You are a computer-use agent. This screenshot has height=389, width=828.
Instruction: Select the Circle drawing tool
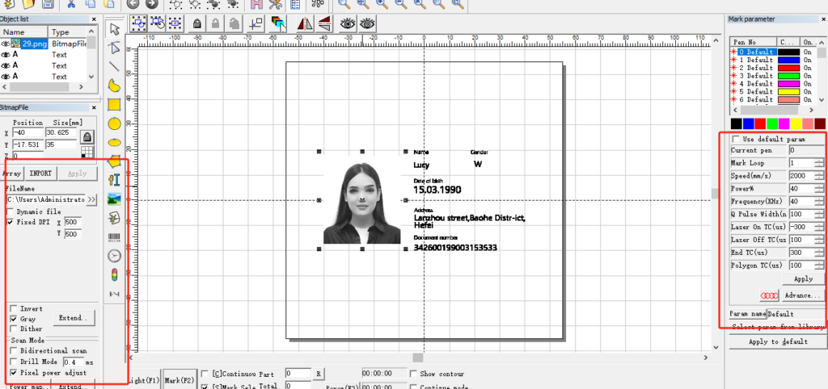pyautogui.click(x=114, y=123)
